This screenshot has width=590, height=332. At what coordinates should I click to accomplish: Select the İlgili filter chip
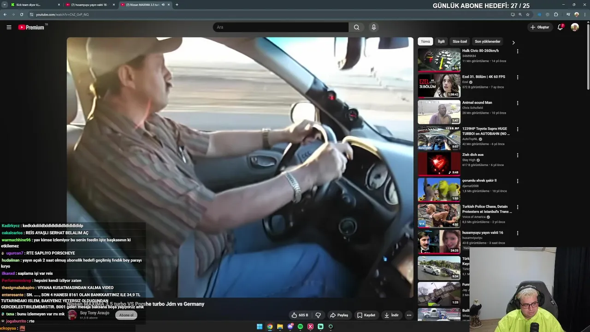tap(441, 41)
